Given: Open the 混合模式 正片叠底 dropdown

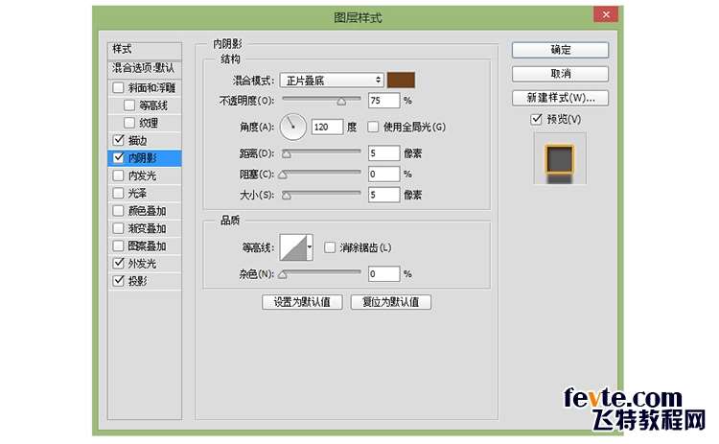Looking at the screenshot, I should 332,81.
